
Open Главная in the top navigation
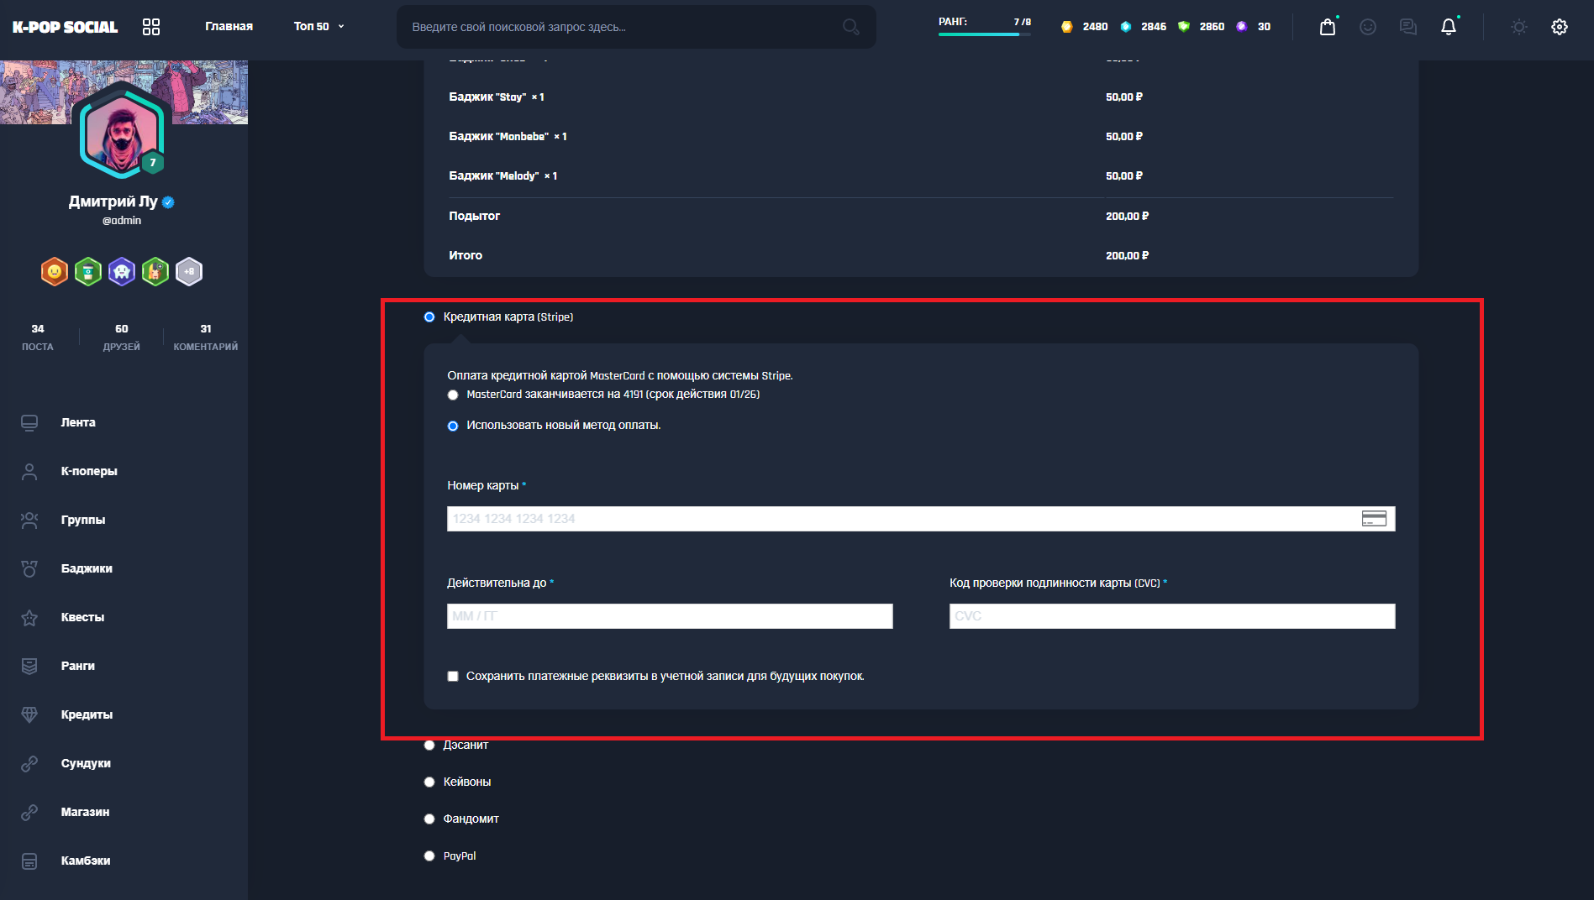click(229, 27)
